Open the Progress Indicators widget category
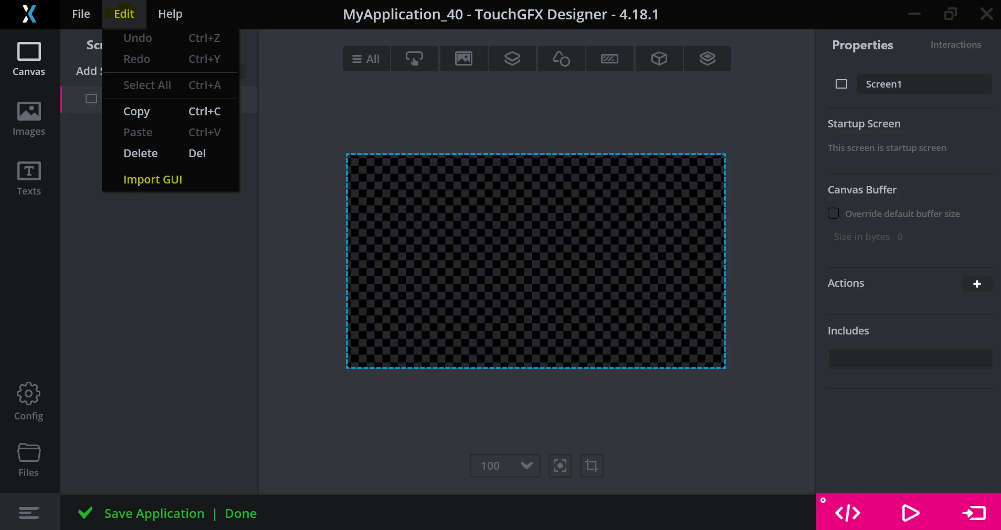Viewport: 1001px width, 530px height. tap(610, 59)
